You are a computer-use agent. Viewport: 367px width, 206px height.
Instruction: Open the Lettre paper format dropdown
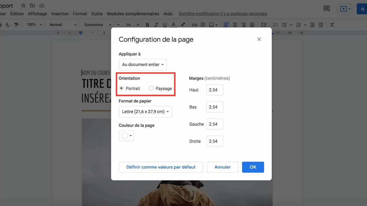(145, 112)
